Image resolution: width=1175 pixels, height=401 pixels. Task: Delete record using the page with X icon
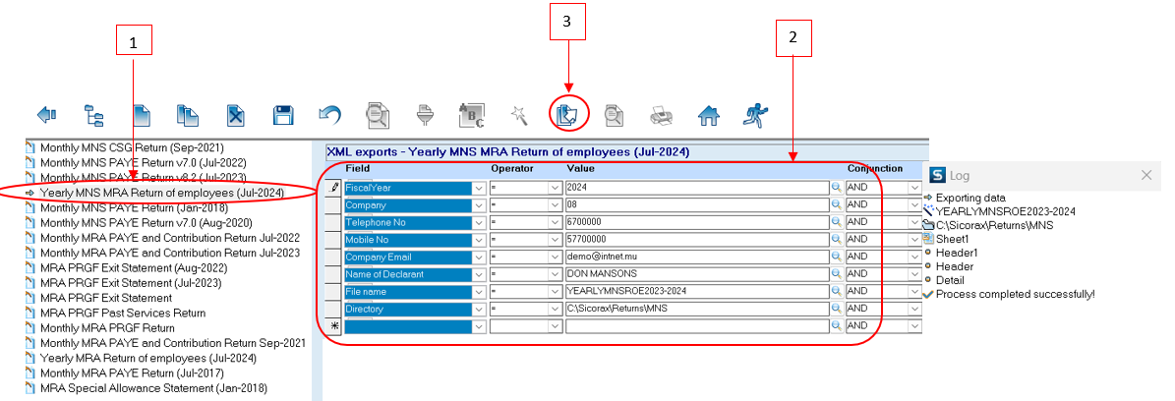tap(236, 115)
